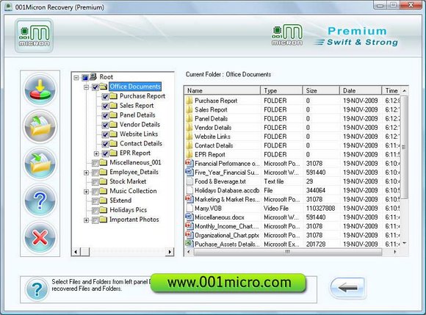Click the folder with downward arrow save icon

[x=40, y=164]
